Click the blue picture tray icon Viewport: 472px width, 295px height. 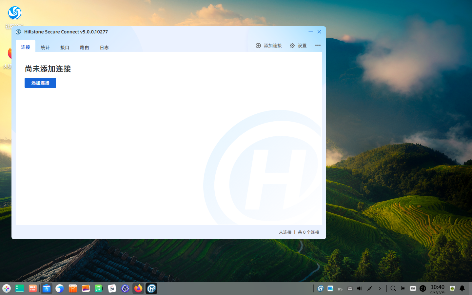[x=330, y=288]
